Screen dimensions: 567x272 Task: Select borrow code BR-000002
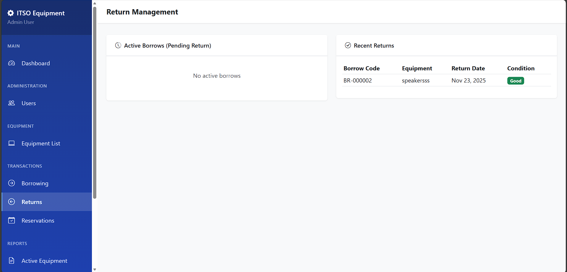pos(358,80)
